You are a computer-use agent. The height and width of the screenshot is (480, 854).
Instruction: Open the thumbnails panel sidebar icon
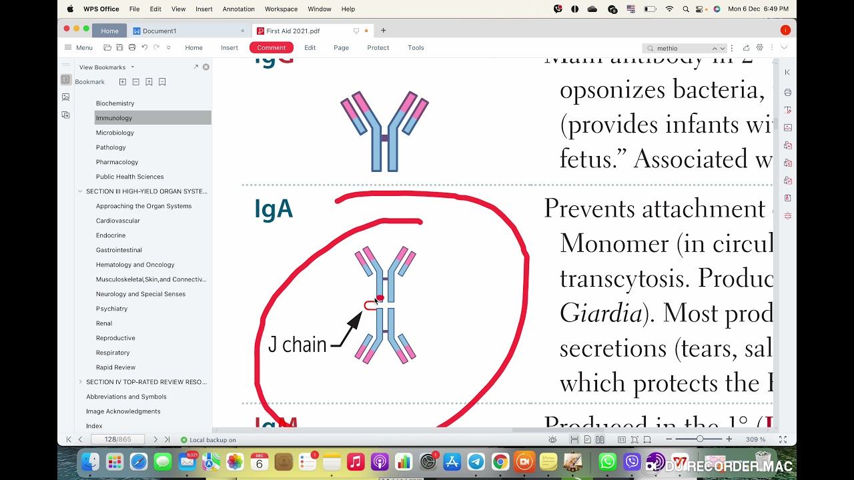click(x=65, y=97)
